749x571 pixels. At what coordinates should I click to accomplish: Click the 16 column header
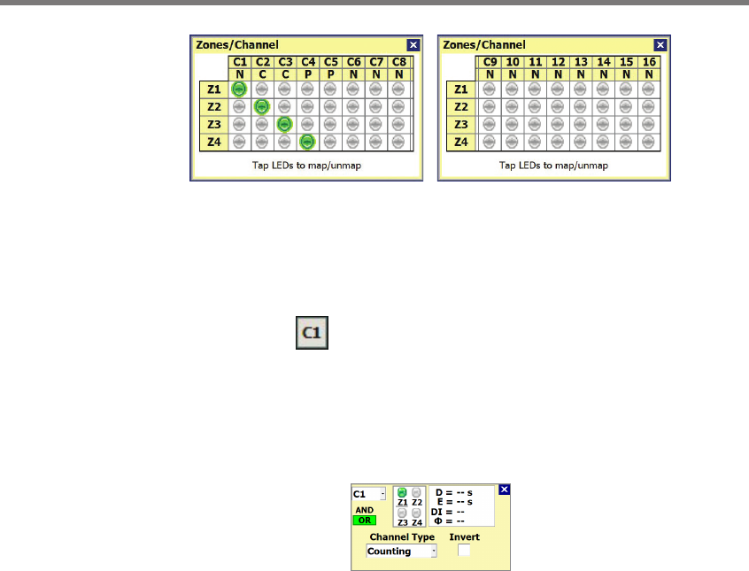[649, 62]
